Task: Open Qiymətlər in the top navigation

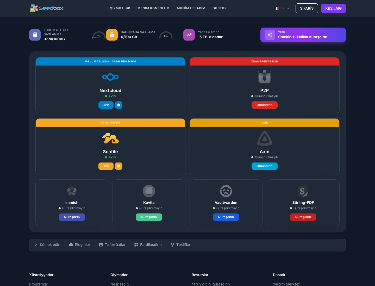Action: click(x=120, y=8)
